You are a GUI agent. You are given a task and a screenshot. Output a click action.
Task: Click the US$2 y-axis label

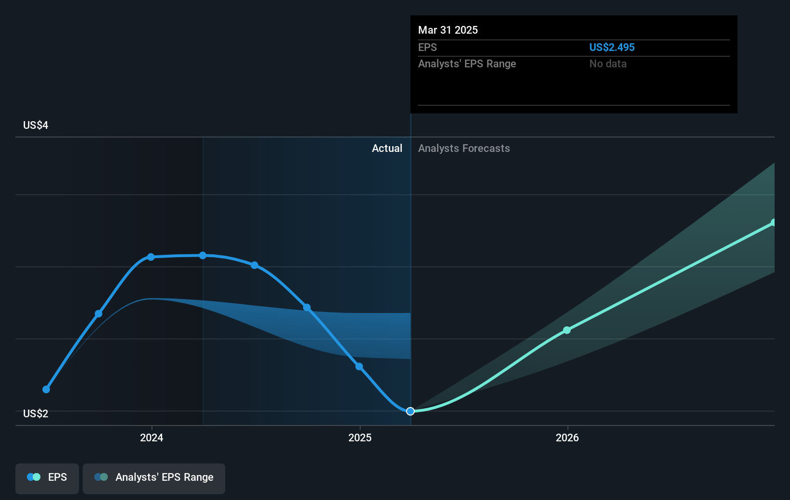click(x=36, y=413)
